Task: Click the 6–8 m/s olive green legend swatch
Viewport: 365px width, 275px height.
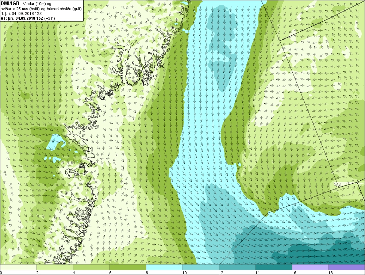Action: coord(128,267)
